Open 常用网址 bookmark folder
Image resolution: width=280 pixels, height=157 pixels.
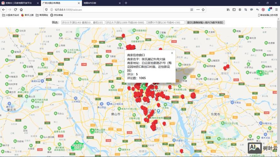tap(42, 15)
